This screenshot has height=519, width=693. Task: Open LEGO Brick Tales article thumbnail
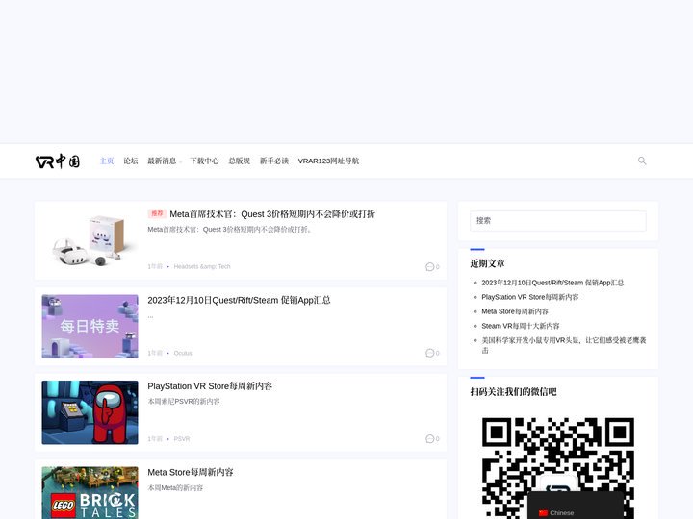click(90, 493)
